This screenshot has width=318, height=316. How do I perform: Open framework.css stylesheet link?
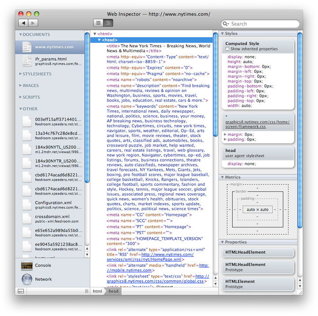click(x=257, y=124)
